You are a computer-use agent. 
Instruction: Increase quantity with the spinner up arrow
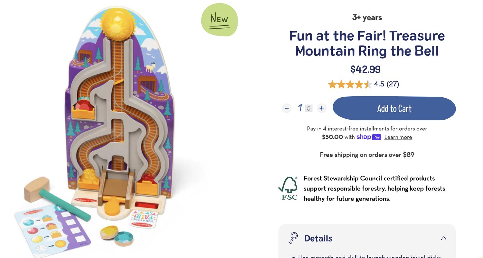pos(309,106)
